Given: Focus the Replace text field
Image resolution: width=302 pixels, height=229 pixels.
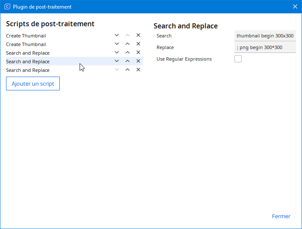Looking at the screenshot, I should 265,47.
